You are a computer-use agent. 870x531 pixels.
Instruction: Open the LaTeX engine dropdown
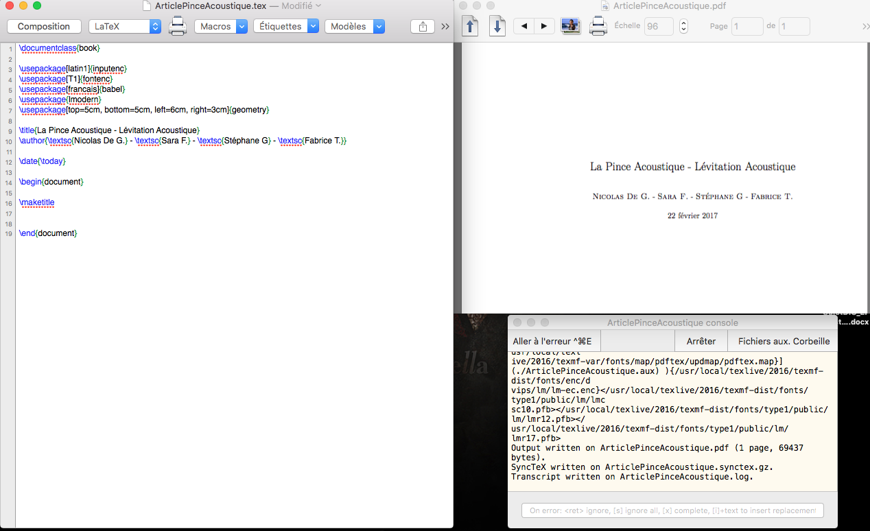click(x=125, y=27)
